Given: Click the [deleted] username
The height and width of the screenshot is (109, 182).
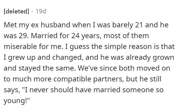Looking at the screenshot, I should [16, 11].
